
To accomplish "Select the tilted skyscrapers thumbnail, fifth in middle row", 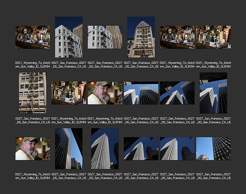I will tap(177, 93).
